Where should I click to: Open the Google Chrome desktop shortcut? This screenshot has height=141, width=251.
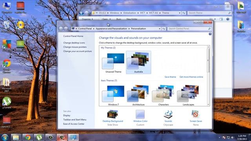click(x=7, y=66)
